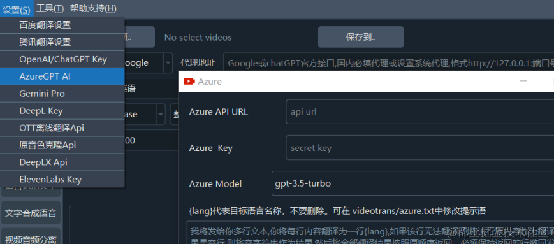554x244 pixels.
Task: Expand the Google translation channel dropdown arrow
Action: pyautogui.click(x=167, y=63)
